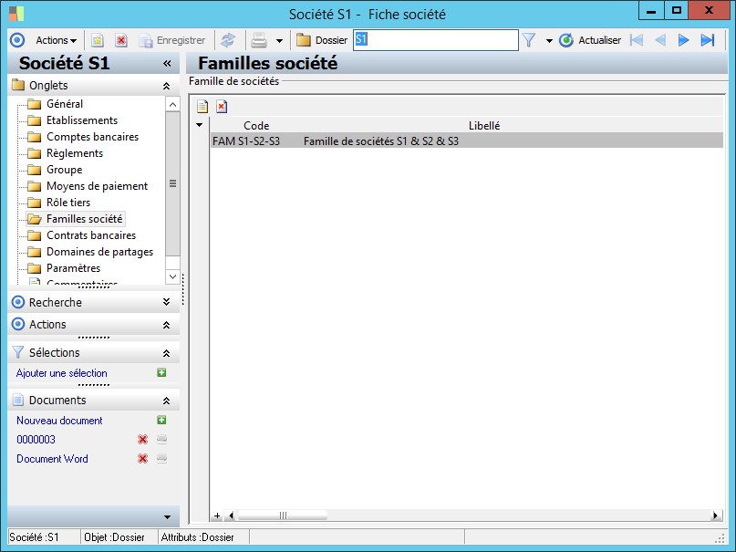Click grid horizontal scroll left arrow
Image resolution: width=736 pixels, height=552 pixels.
coord(231,516)
